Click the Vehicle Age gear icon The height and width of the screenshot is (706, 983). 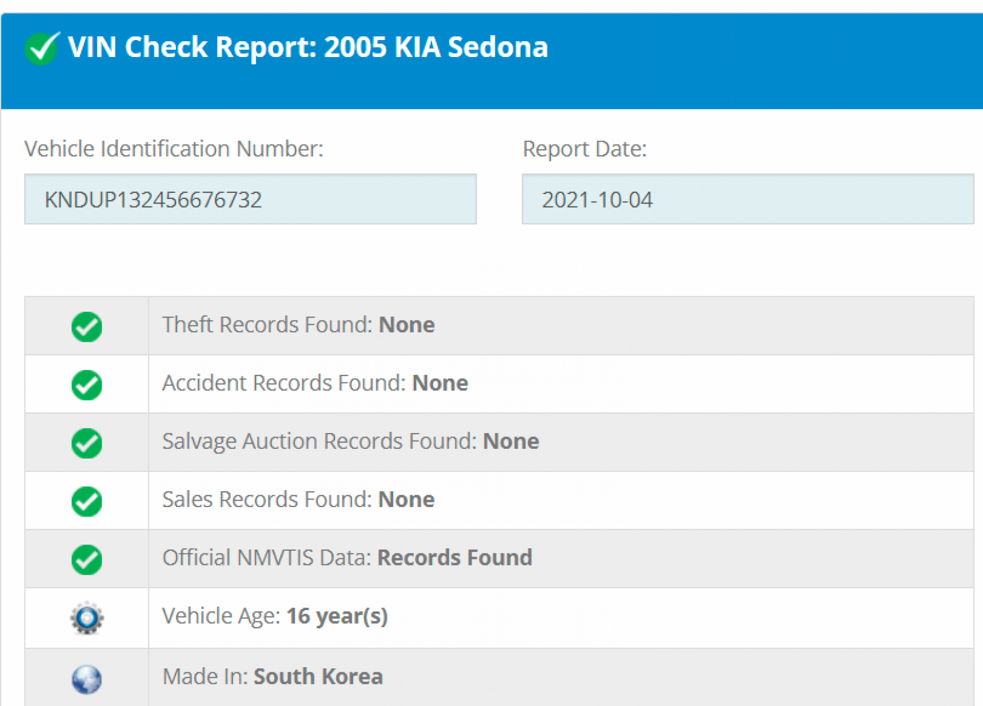click(x=87, y=618)
